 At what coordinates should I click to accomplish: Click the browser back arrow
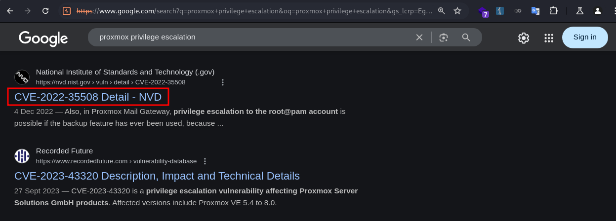[x=10, y=10]
